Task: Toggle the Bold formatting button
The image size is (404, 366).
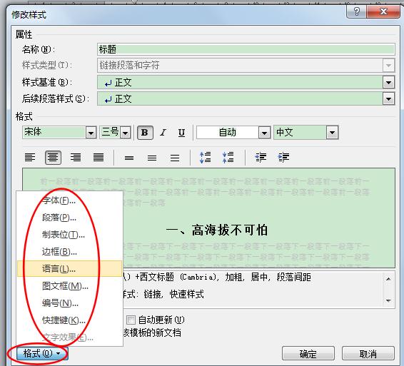Action: point(145,133)
